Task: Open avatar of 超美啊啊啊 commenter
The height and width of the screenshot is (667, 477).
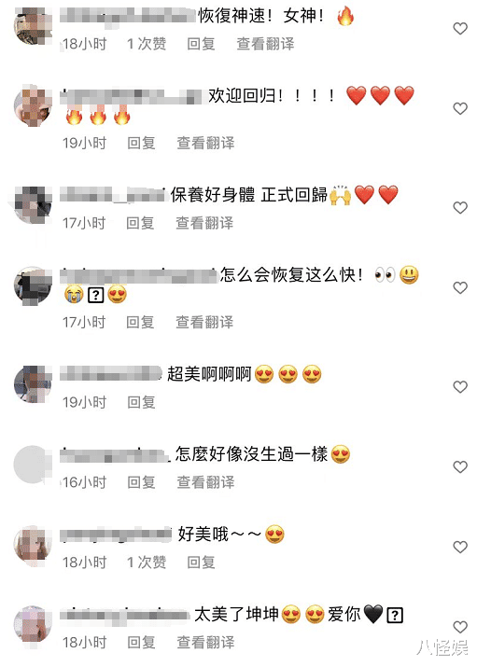Action: point(33,384)
